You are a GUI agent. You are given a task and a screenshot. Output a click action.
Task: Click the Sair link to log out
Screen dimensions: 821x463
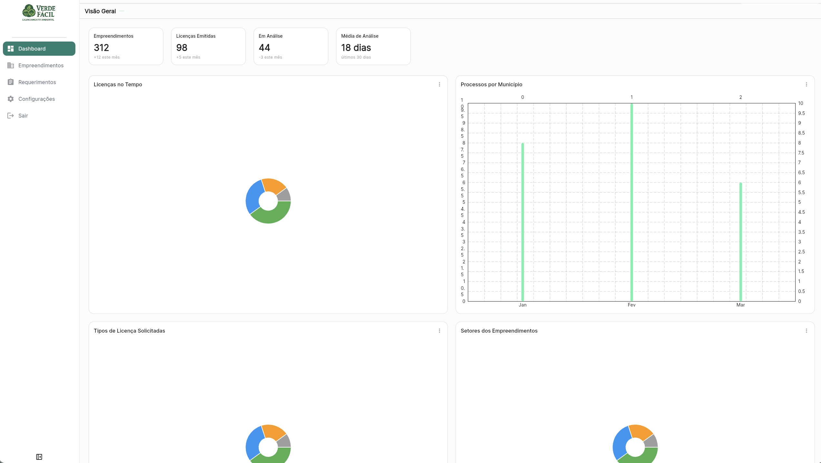coord(23,116)
